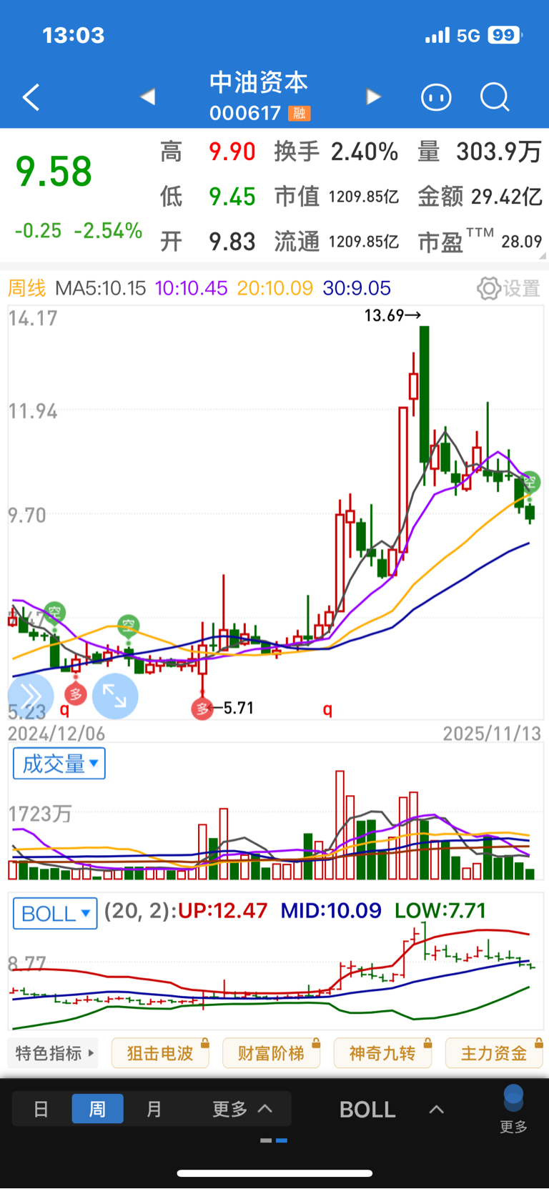Tap the 周线 label above chart

point(26,288)
